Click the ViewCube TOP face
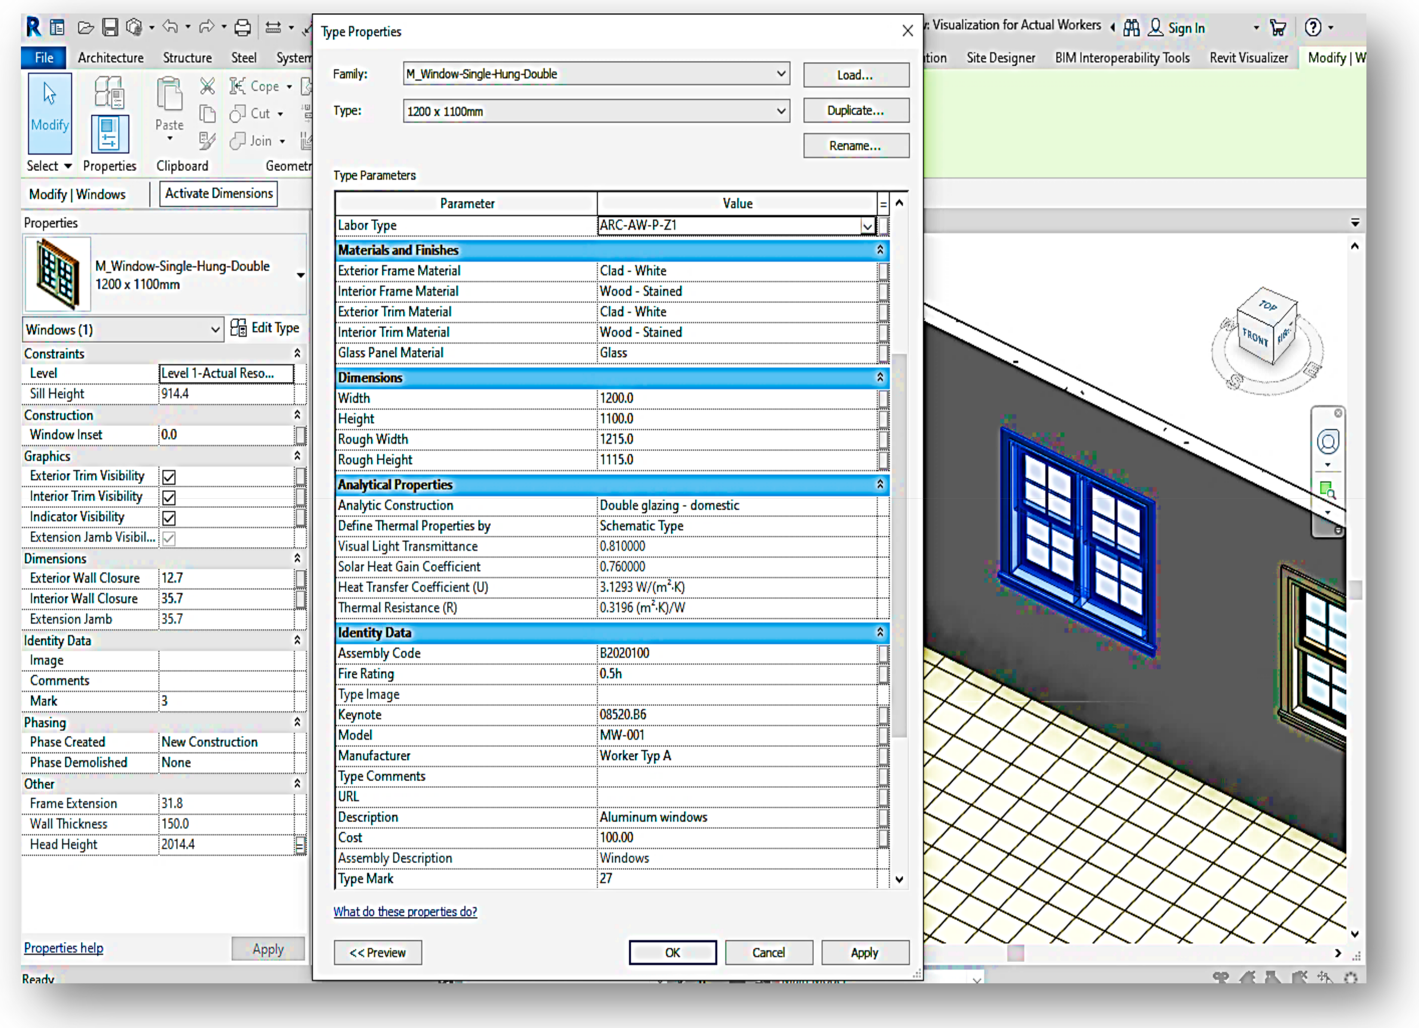Image resolution: width=1419 pixels, height=1028 pixels. coord(1268,306)
